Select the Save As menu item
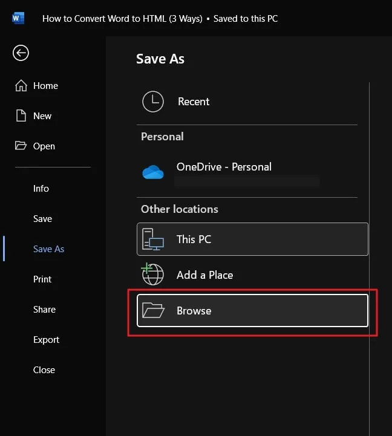The height and width of the screenshot is (436, 392). click(48, 249)
